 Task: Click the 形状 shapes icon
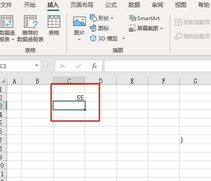coord(93,18)
